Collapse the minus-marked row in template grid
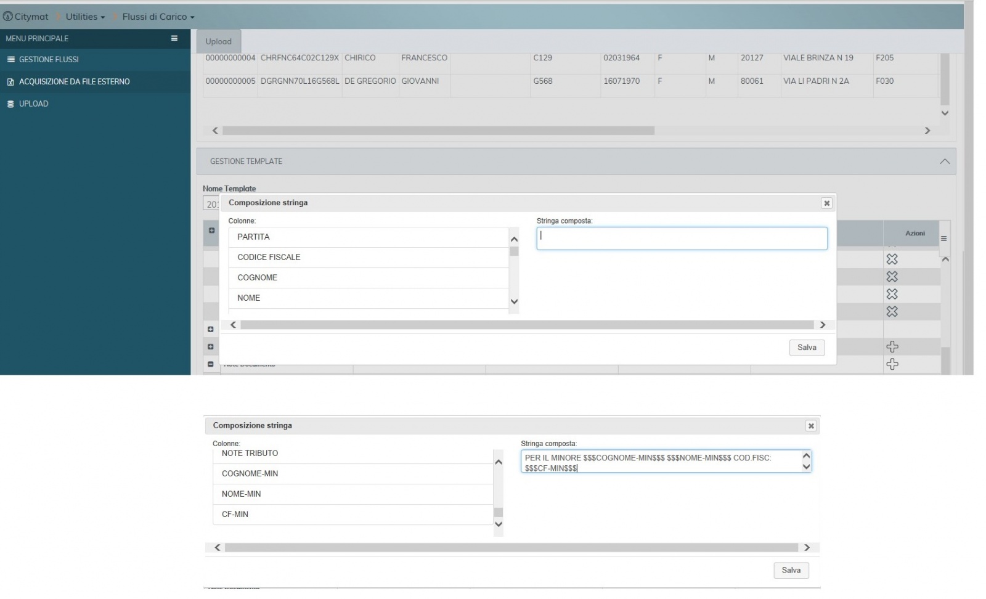This screenshot has height=599, width=986. pyautogui.click(x=211, y=364)
